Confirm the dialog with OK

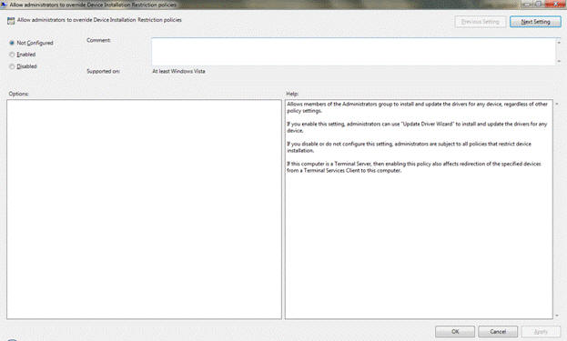[455, 331]
